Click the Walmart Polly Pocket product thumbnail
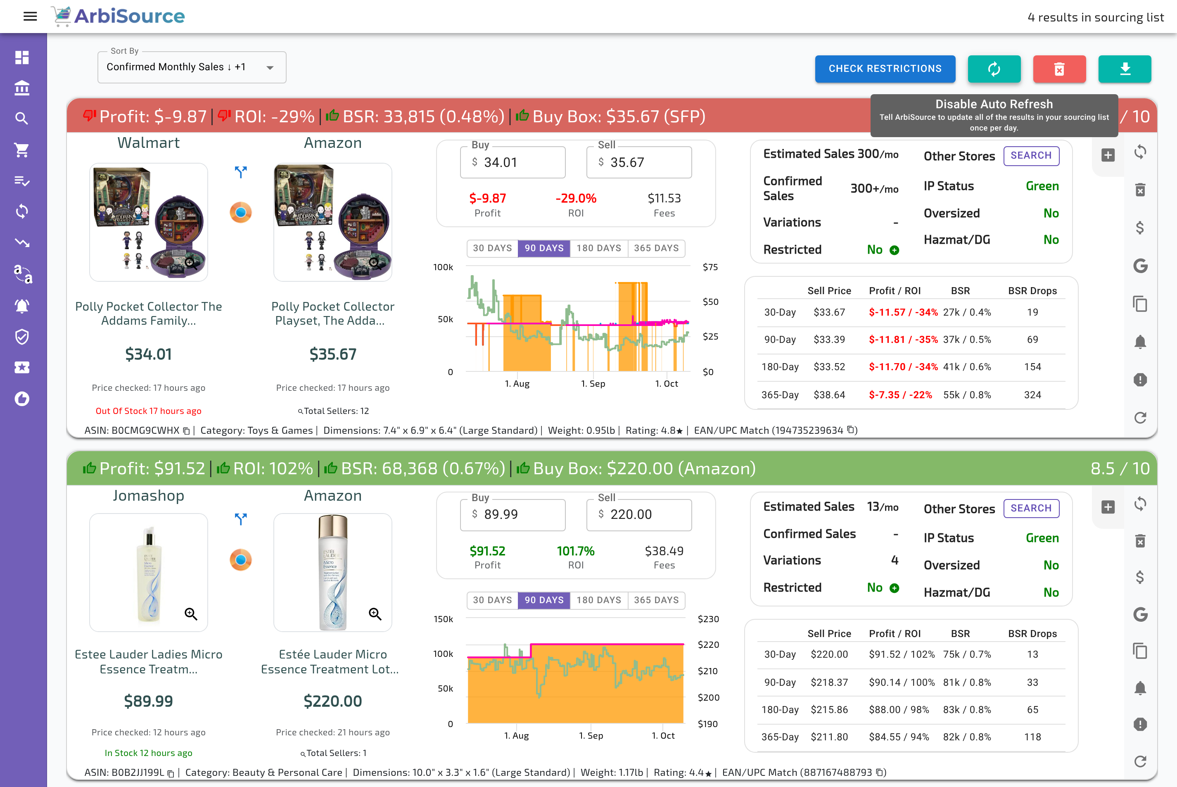Screen dimensions: 1177x787 [149, 222]
